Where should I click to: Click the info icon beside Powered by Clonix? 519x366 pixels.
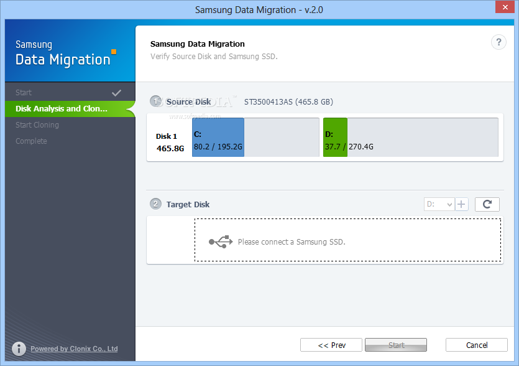point(19,349)
